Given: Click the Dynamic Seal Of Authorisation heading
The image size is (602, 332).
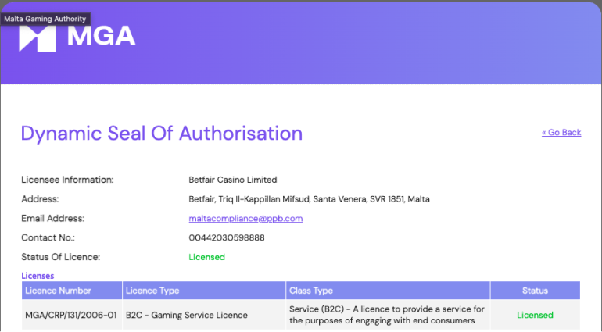Looking at the screenshot, I should point(161,134).
